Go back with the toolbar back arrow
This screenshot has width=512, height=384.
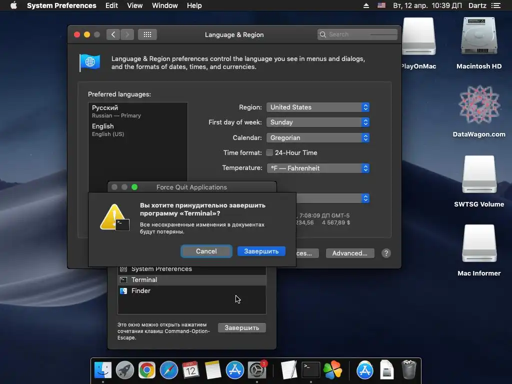(x=113, y=34)
